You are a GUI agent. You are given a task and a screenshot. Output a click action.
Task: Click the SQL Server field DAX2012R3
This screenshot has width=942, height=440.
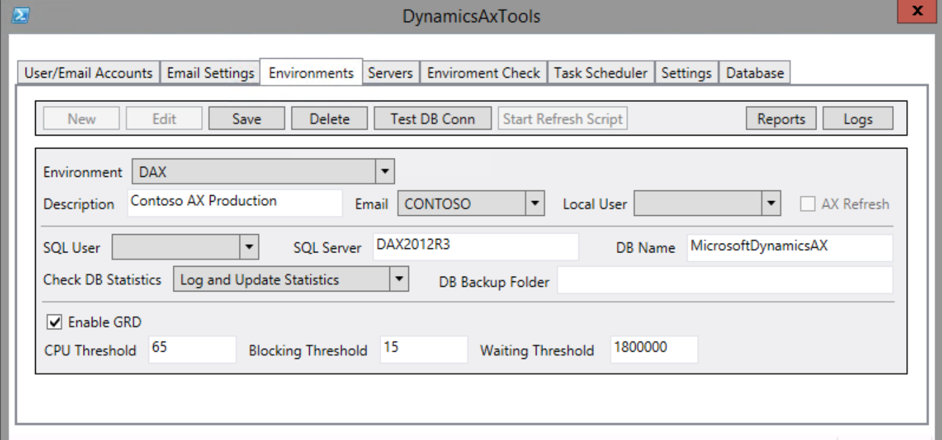coord(476,247)
